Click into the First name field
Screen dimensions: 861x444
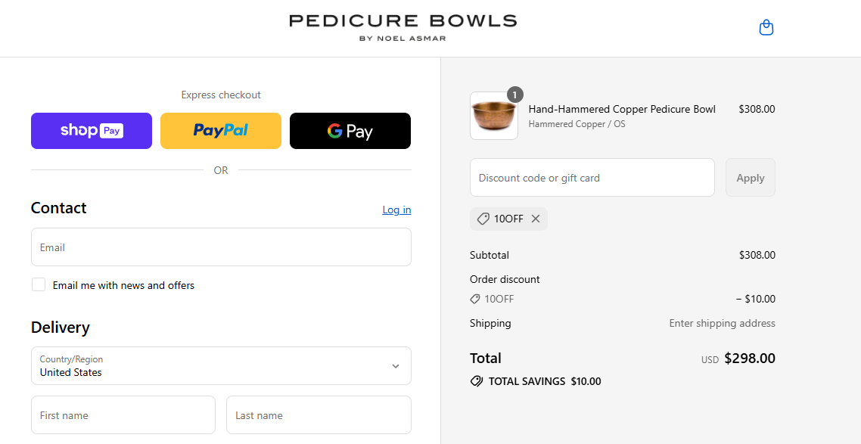pyautogui.click(x=123, y=415)
